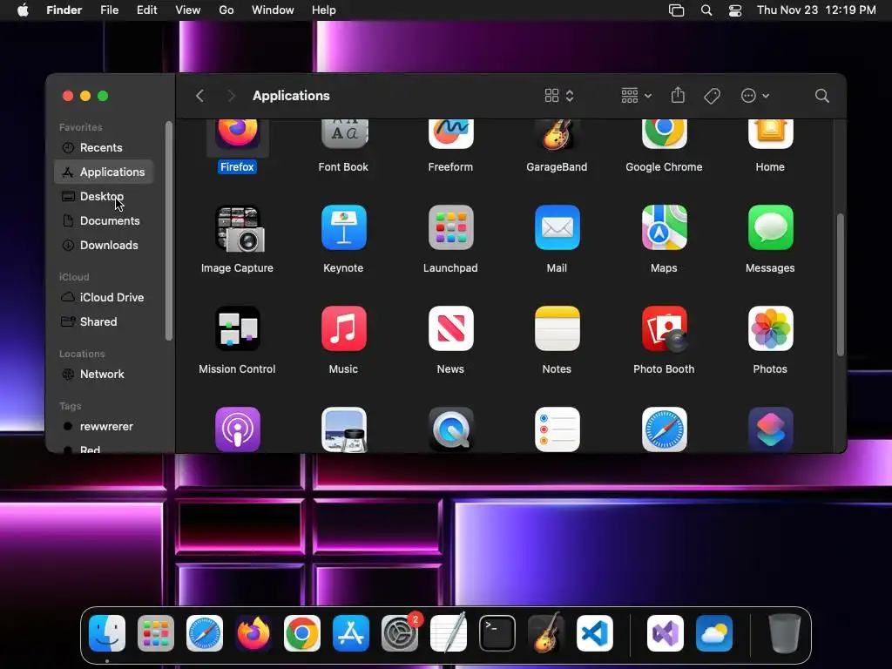
Task: Open the icon view switcher dropdown
Action: pos(559,96)
